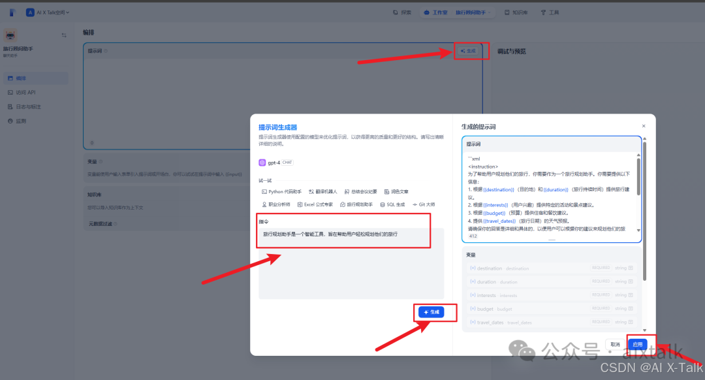Click inside the generated 提示词 text area

551,193
